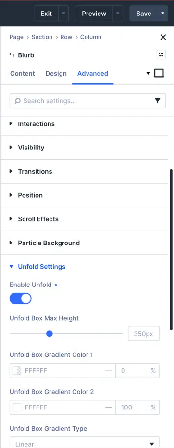Click the square responsive view icon
Image resolution: width=174 pixels, height=448 pixels.
[x=159, y=73]
